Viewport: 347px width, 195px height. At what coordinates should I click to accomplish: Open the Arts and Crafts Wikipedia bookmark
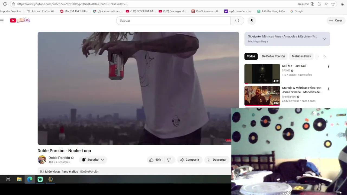(41, 11)
